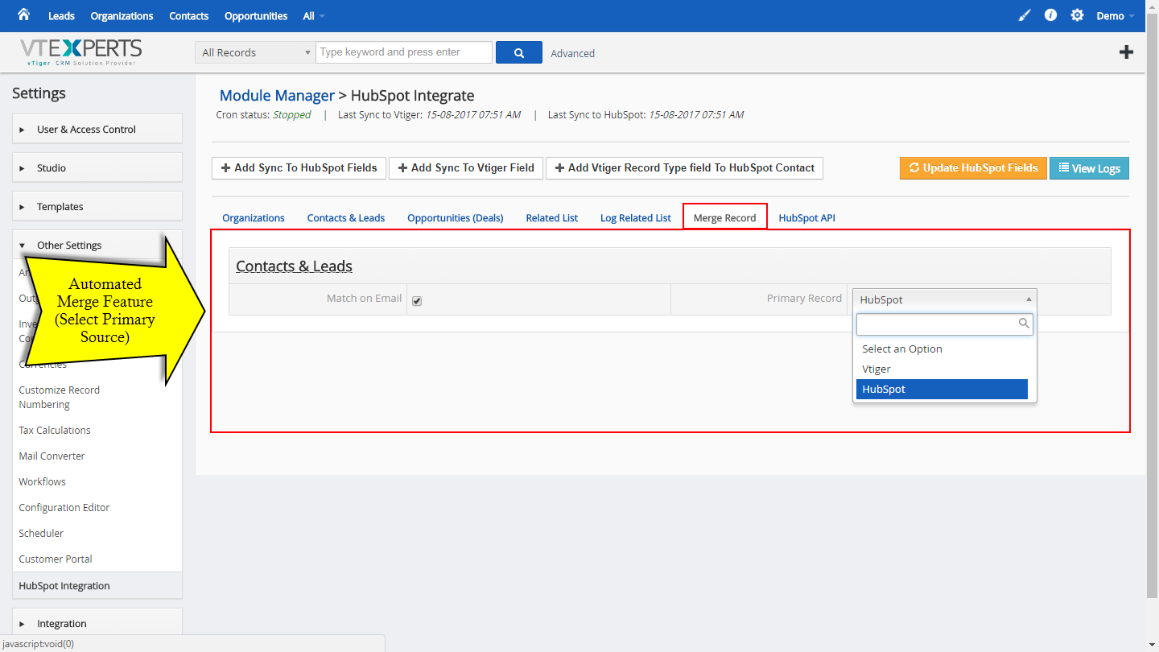
Task: Switch to Opportunities (Deals) tab
Action: (456, 217)
